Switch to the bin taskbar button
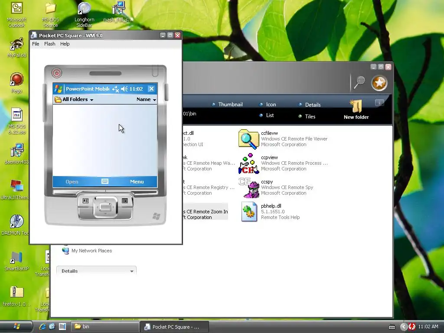This screenshot has height=333, width=444. 104,327
